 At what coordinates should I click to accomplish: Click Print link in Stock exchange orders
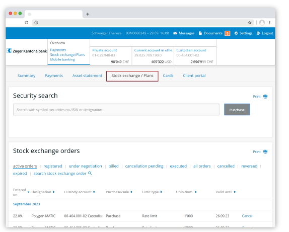tap(257, 151)
